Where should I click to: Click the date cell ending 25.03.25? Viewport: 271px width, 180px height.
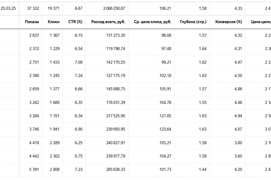click(8, 8)
